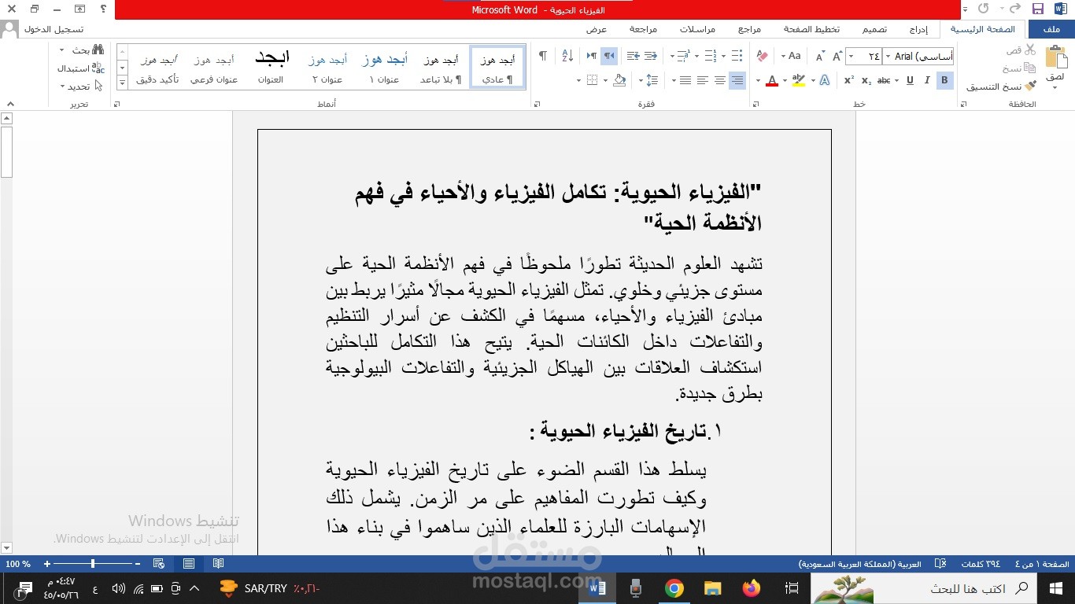The height and width of the screenshot is (604, 1075).
Task: Toggle Underline formatting (U)
Action: (911, 80)
